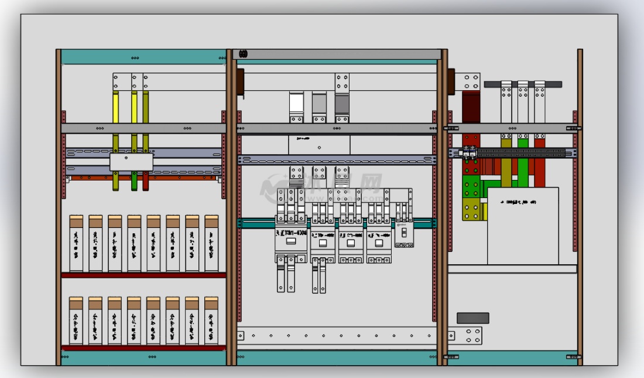Click the large white enclosure in right cabinet
The width and height of the screenshot is (644, 378).
tap(522, 234)
